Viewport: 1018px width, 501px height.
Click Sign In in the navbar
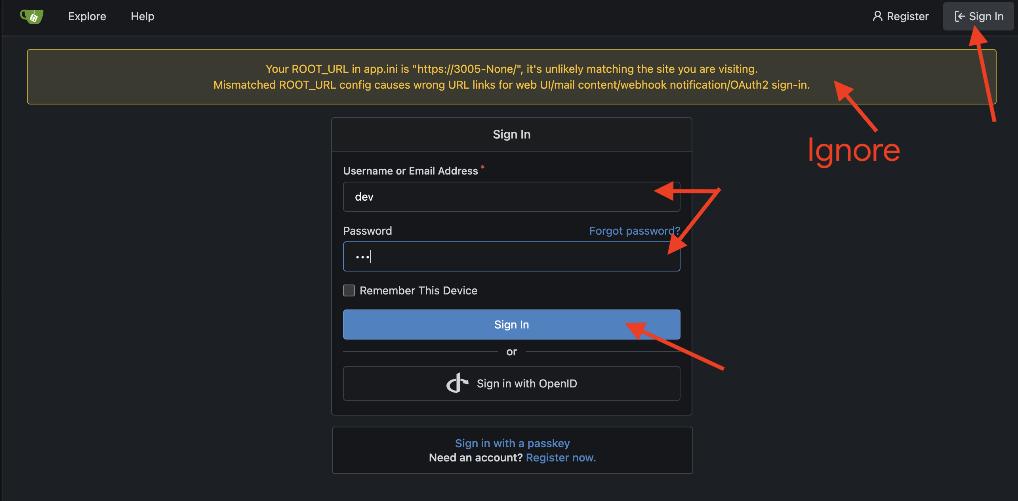click(x=978, y=16)
